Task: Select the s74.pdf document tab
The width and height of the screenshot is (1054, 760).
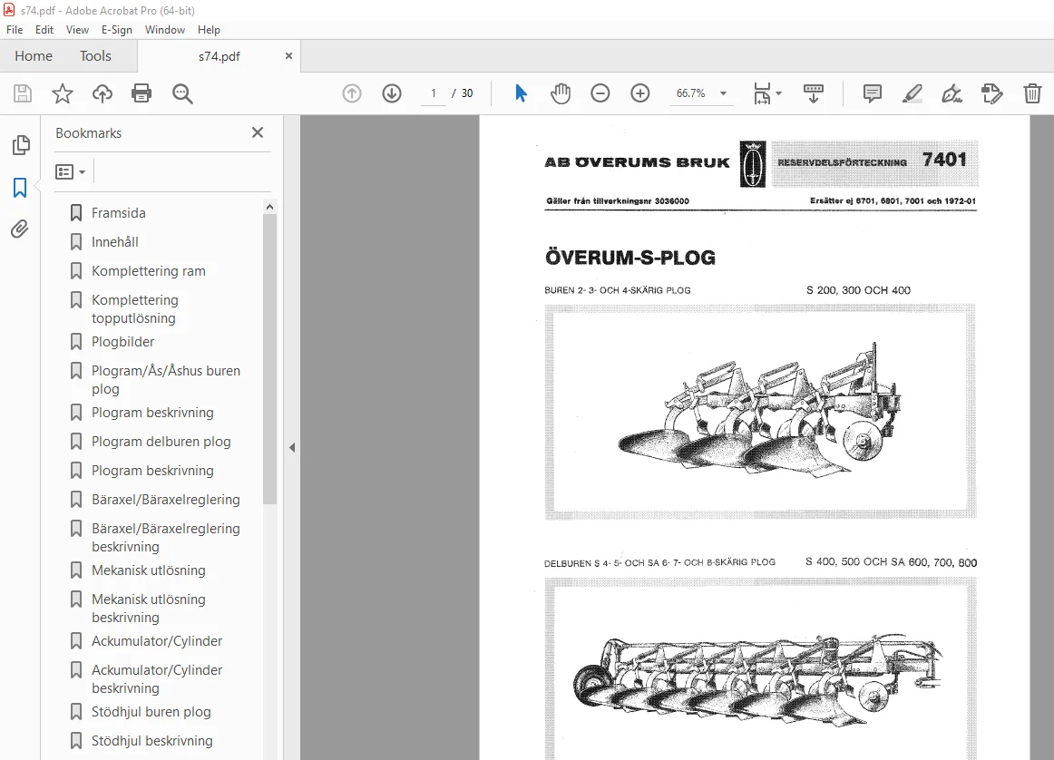Action: tap(220, 56)
